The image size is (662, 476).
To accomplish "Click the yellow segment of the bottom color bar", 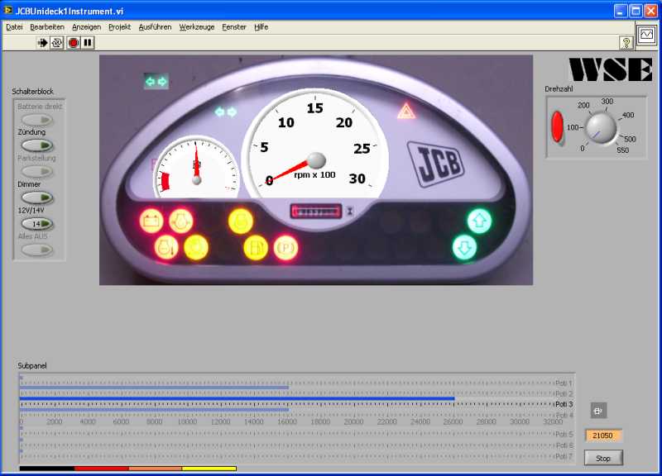I will tap(209, 469).
